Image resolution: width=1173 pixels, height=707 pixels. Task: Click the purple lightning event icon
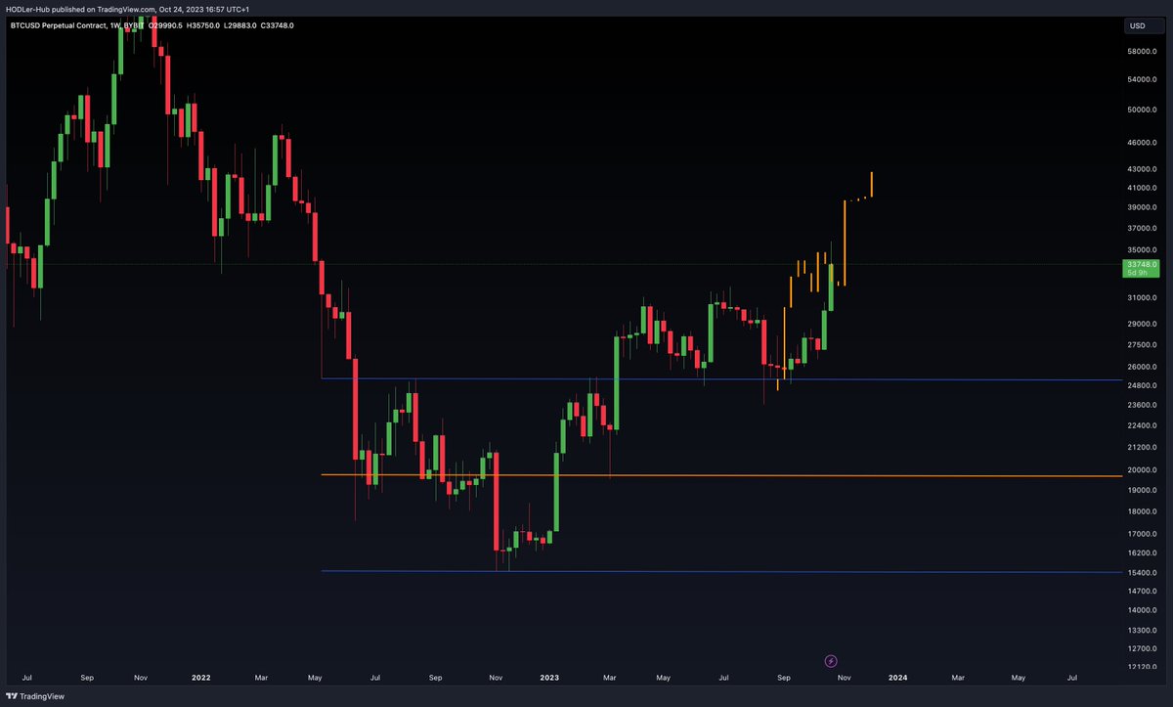point(831,661)
